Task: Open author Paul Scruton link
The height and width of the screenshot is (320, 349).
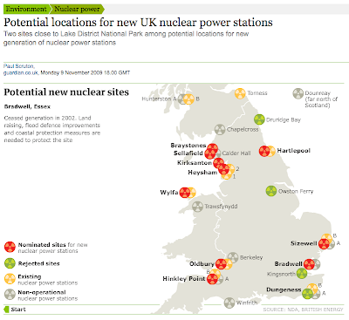Action: click(19, 66)
